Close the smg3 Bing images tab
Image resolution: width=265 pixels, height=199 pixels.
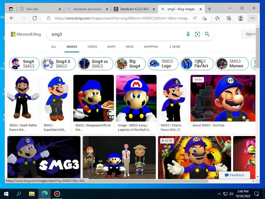click(201, 9)
